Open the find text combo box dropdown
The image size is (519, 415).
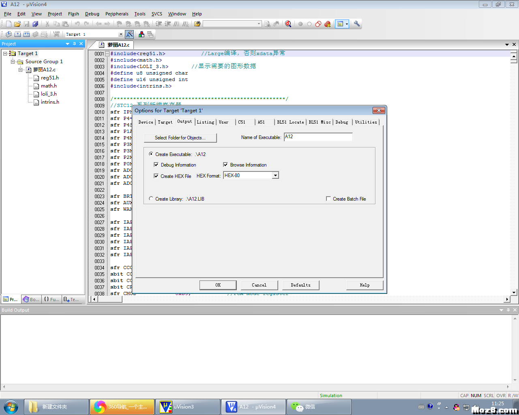pos(259,24)
